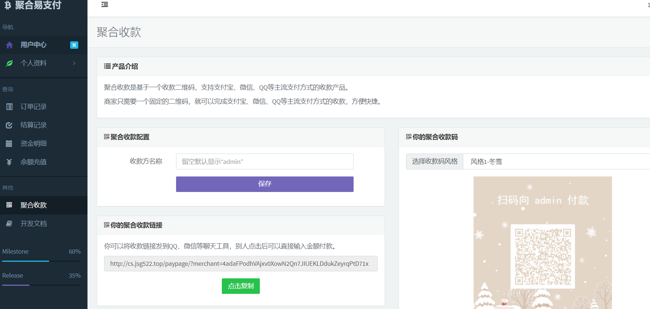Click the 聚合易支付 brand title

tap(38, 5)
